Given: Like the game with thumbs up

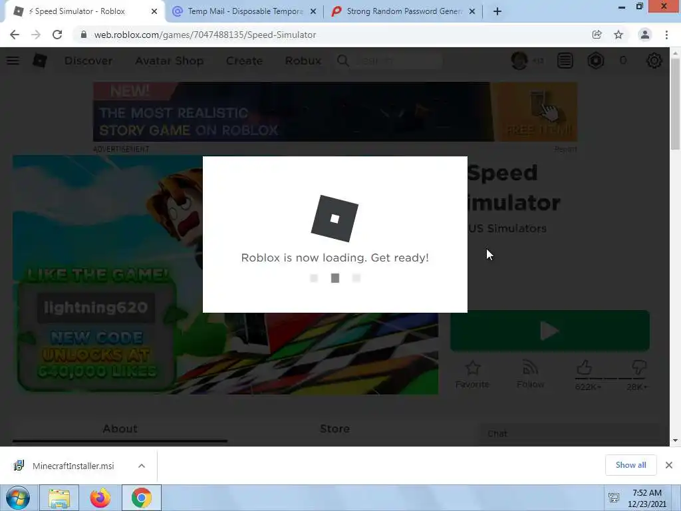Looking at the screenshot, I should [x=584, y=367].
